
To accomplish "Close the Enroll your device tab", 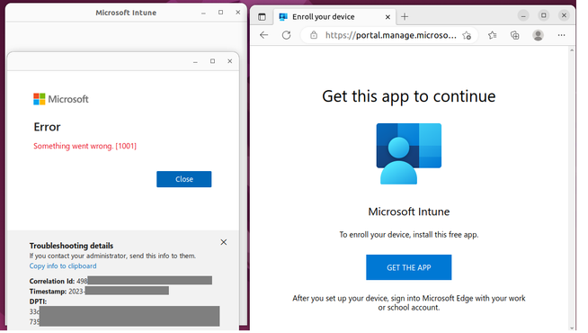I will pos(388,17).
